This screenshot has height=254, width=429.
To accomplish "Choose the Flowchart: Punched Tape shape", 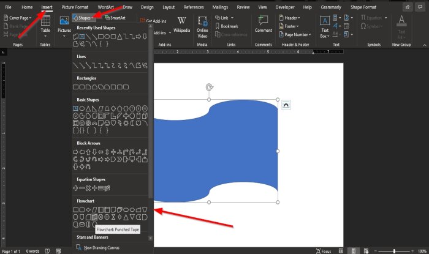I will 94,217.
